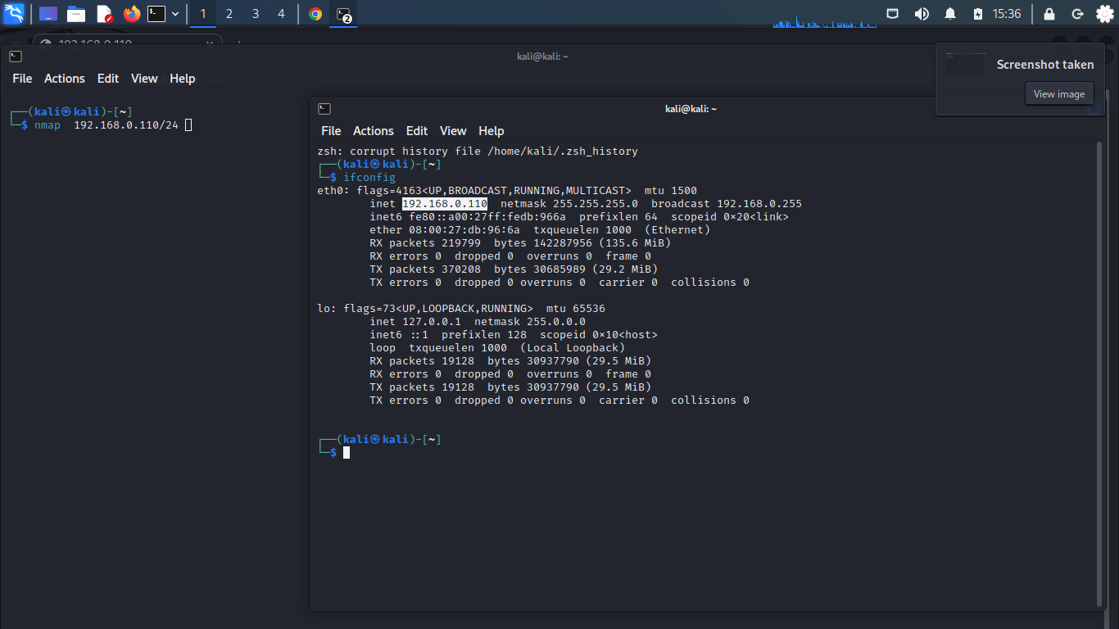This screenshot has width=1119, height=629.
Task: Click the front terminal title kali@kali: ~
Action: point(691,108)
